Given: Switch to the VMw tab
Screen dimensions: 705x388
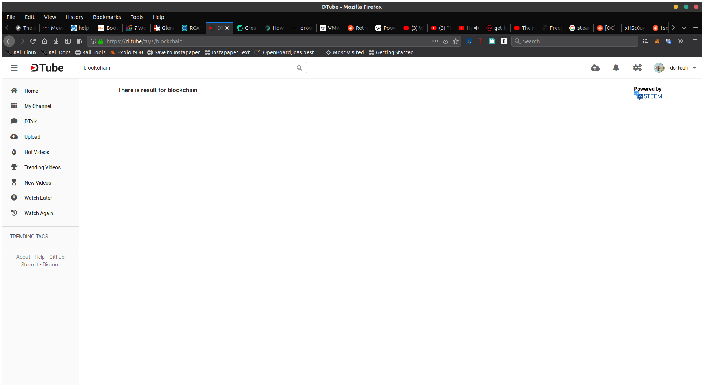Looking at the screenshot, I should pos(330,28).
